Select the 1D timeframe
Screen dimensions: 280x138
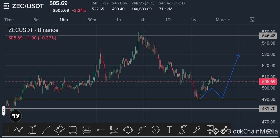168,20
